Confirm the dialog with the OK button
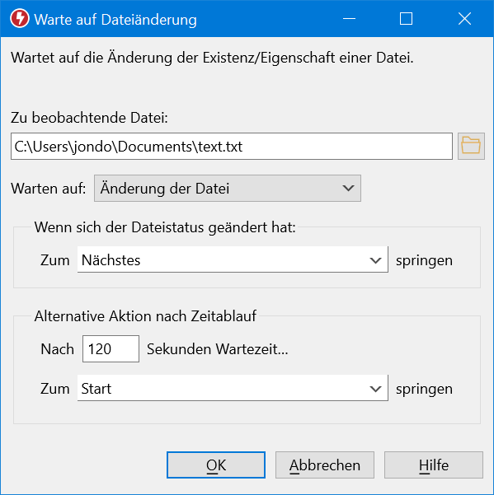This screenshot has width=494, height=495. click(216, 465)
